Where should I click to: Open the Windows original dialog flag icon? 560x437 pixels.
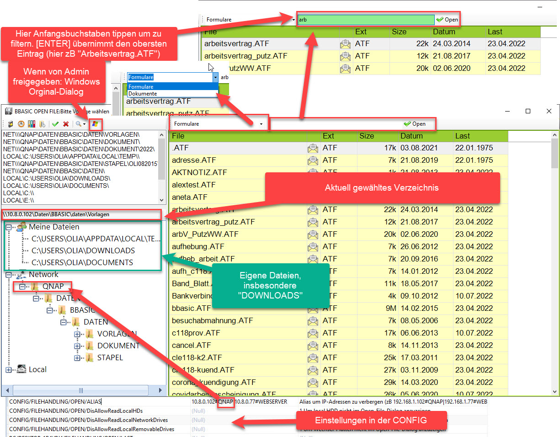tap(96, 124)
